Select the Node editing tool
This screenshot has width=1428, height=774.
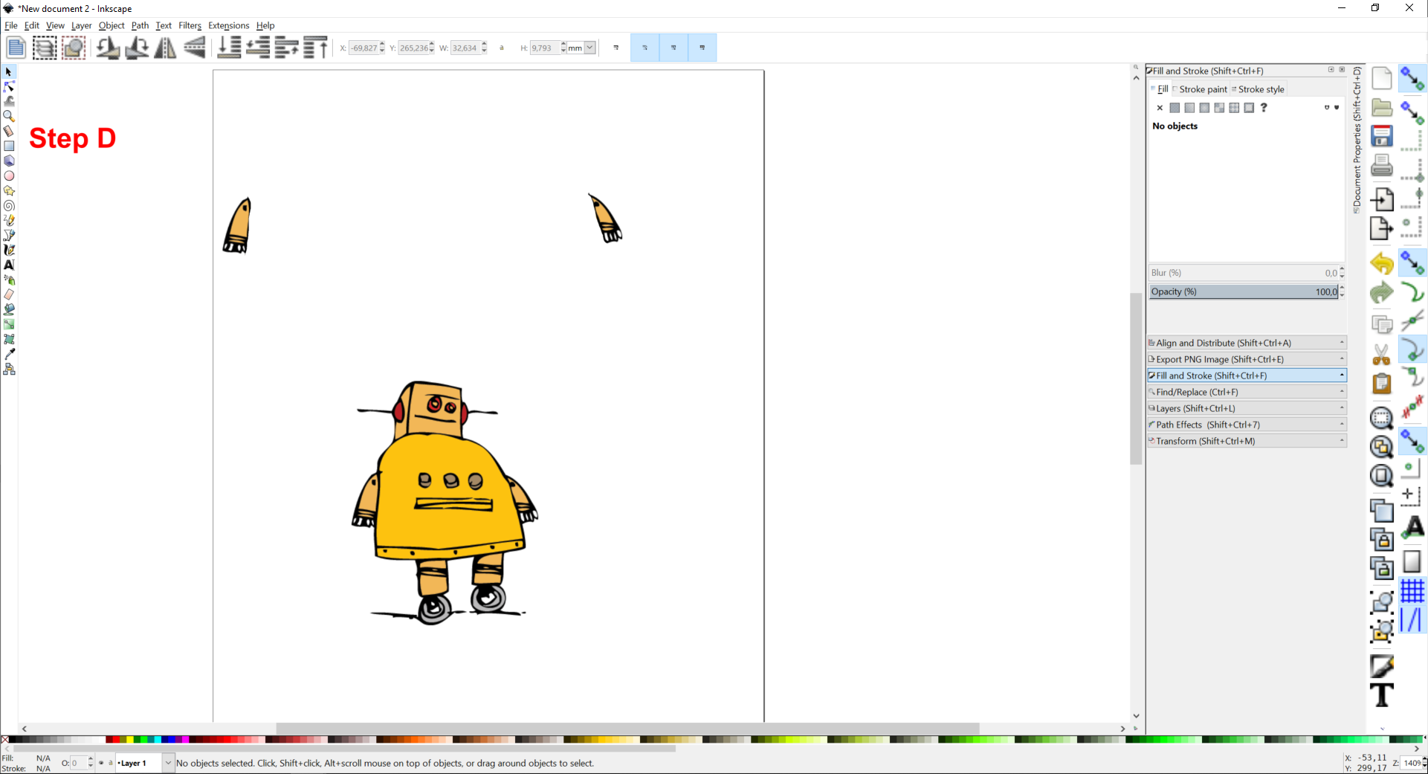click(9, 87)
